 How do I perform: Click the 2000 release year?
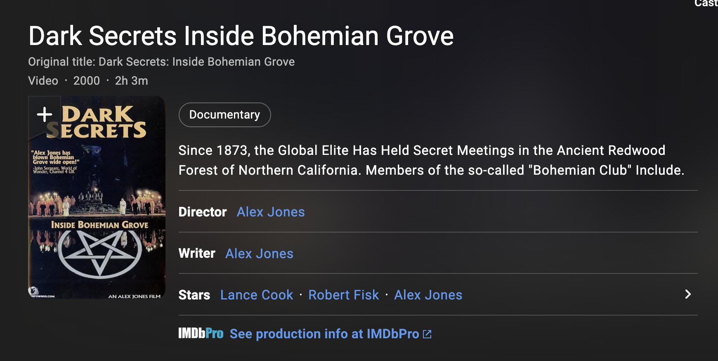[x=87, y=81]
